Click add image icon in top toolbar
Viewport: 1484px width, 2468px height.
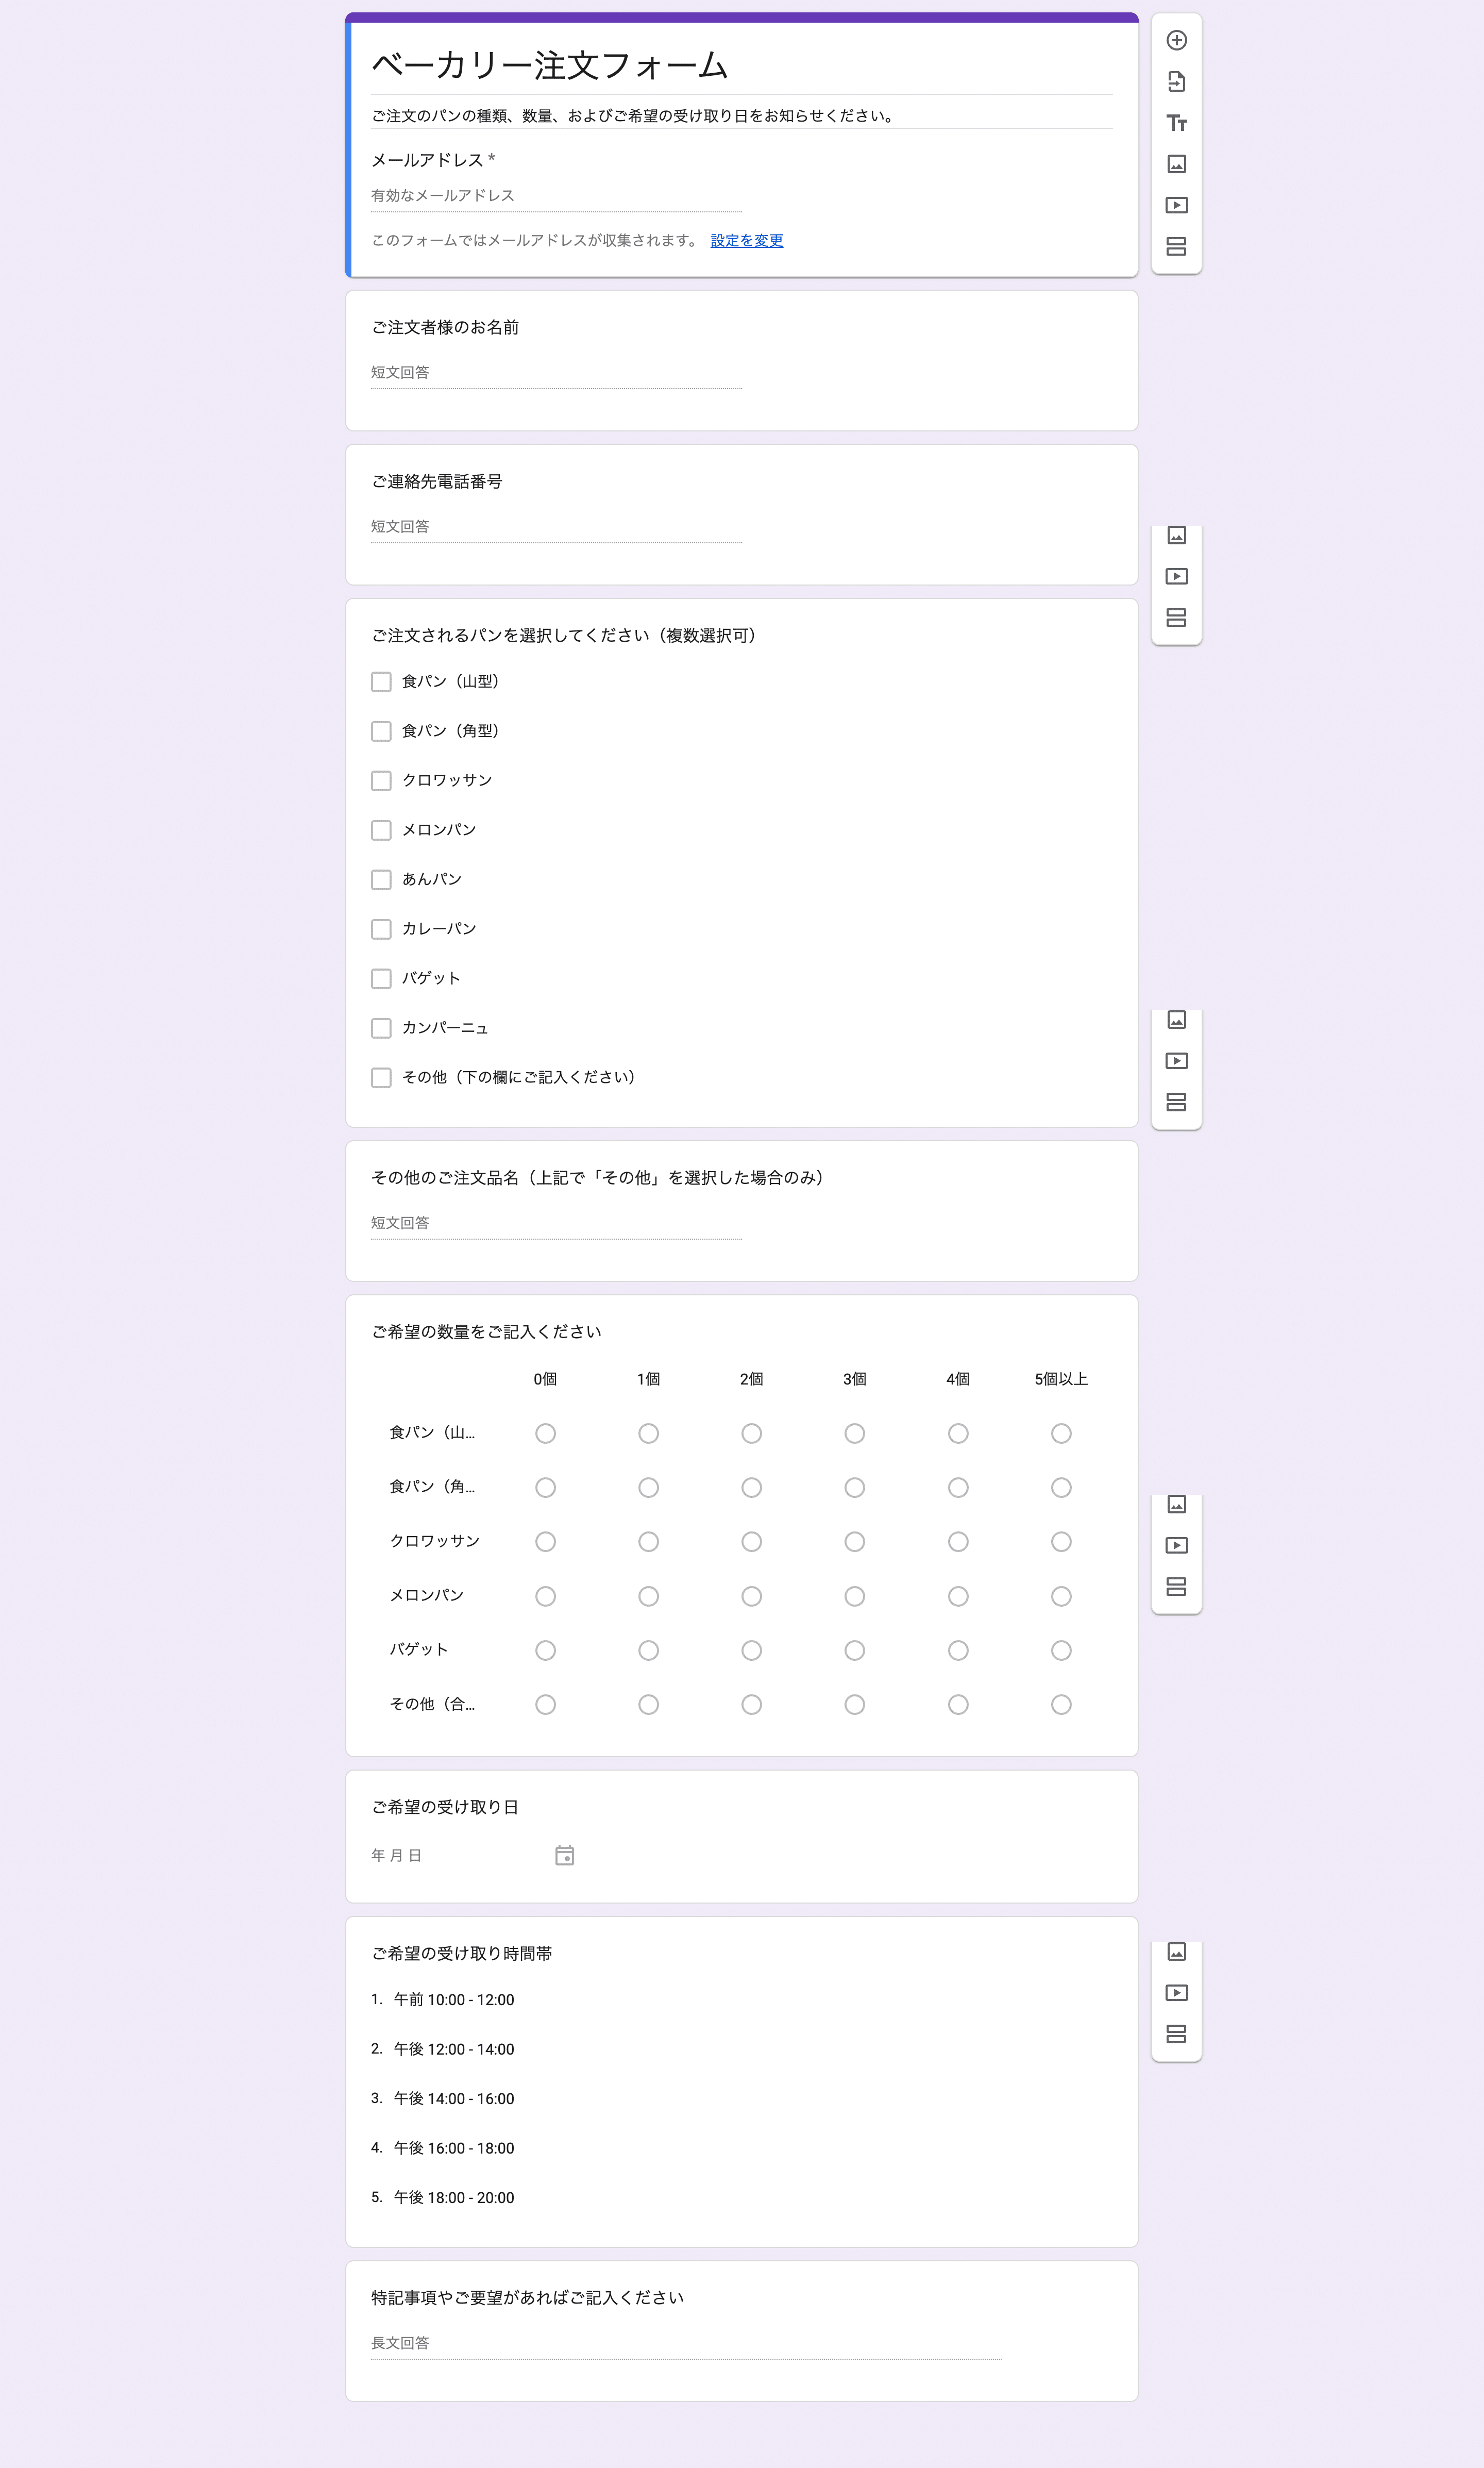click(1176, 164)
